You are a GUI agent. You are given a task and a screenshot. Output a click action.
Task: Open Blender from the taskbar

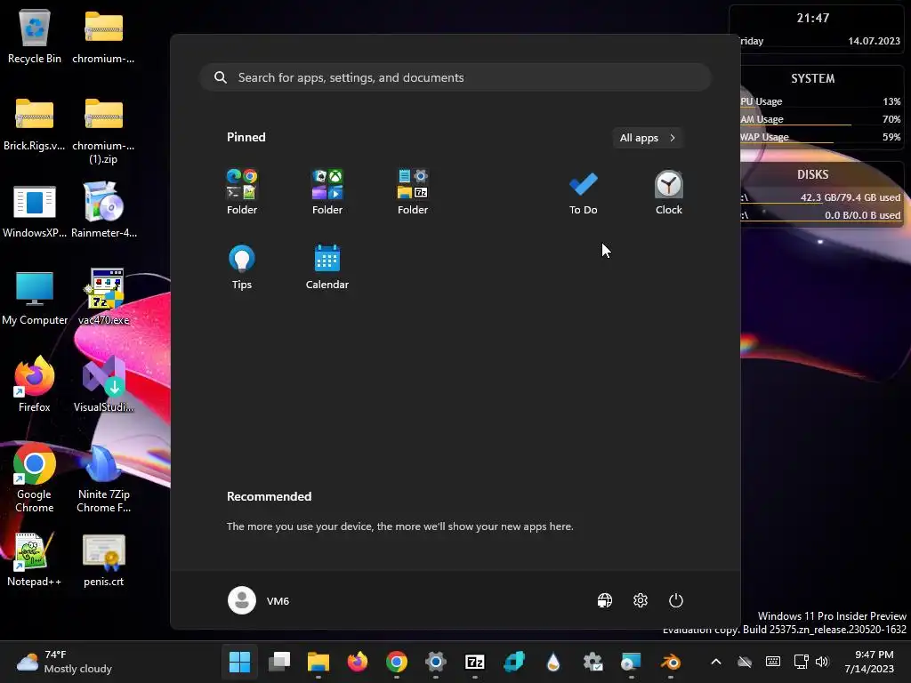671,662
